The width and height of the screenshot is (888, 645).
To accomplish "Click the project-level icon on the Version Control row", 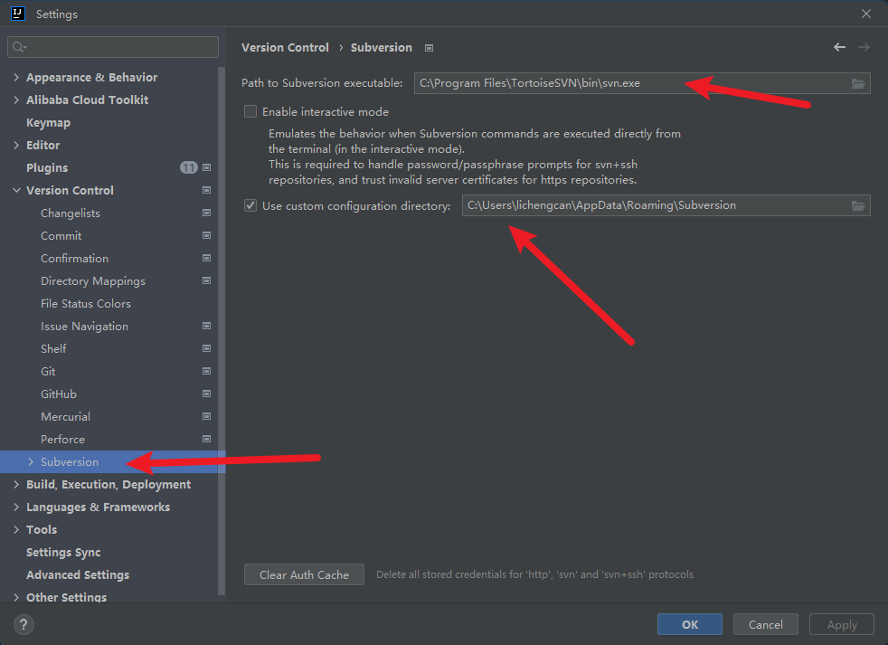I will [x=207, y=191].
